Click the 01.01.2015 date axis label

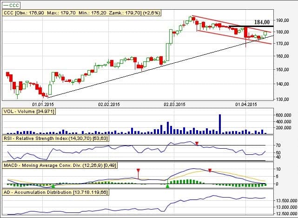coord(42,104)
